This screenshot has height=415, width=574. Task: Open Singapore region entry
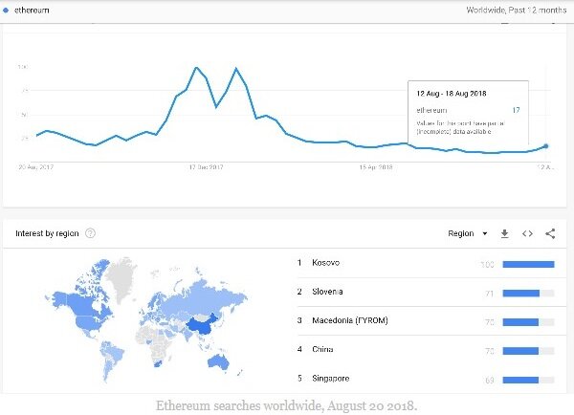(x=331, y=378)
